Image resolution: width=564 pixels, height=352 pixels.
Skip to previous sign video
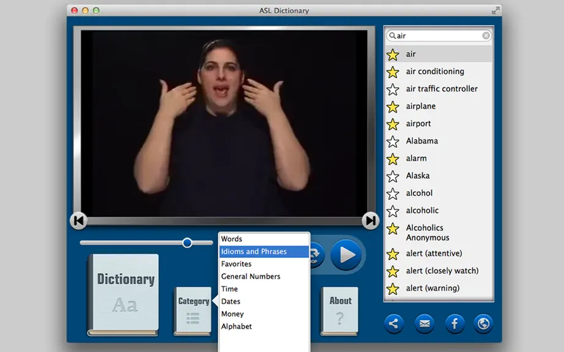pyautogui.click(x=78, y=221)
